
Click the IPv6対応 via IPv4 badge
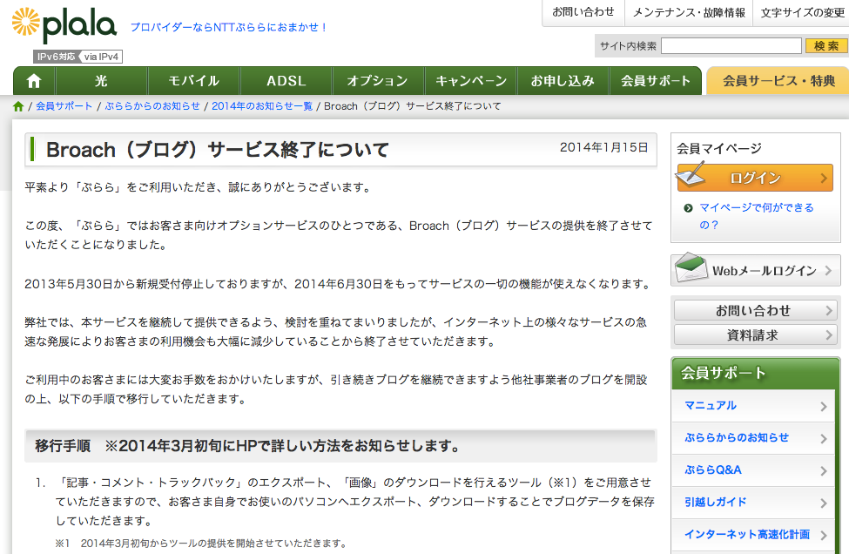(78, 57)
